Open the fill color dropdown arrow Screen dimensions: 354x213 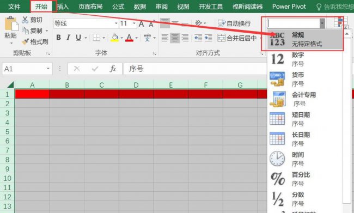tap(121, 38)
